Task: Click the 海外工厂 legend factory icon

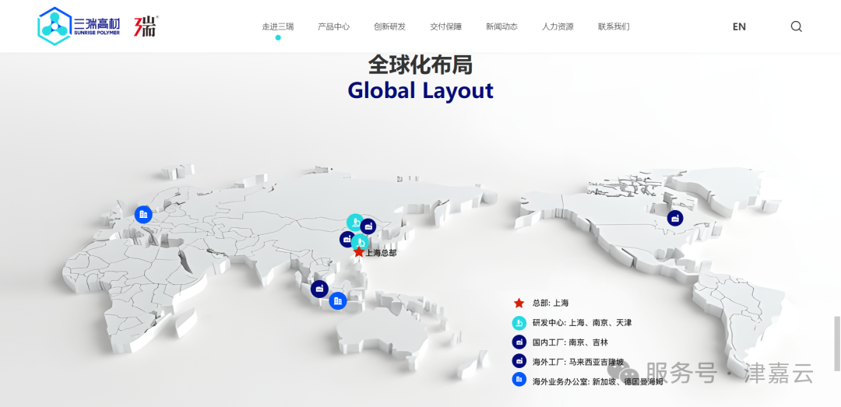Action: pyautogui.click(x=519, y=360)
